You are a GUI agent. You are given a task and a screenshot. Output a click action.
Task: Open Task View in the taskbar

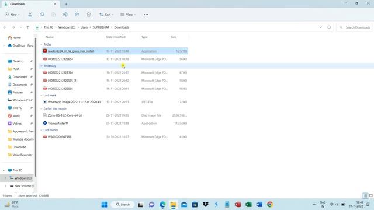[140, 205]
